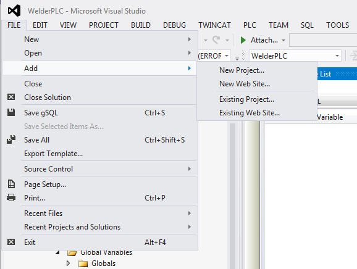
Task: Open the TOOLS menu
Action: click(337, 25)
